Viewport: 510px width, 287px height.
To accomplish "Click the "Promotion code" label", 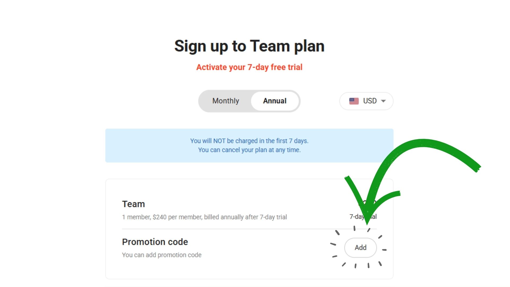I will tap(155, 242).
